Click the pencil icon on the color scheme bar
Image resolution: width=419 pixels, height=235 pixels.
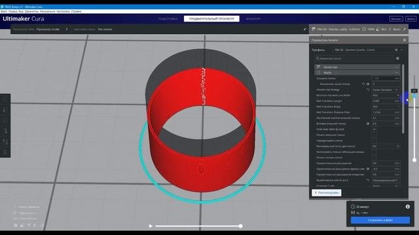304,29
